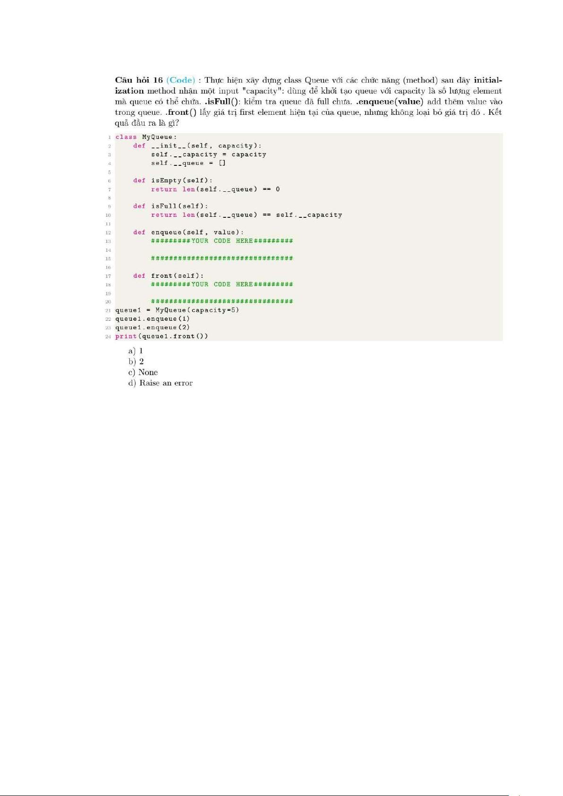Click the 'queue1.enqueue(2)' line
This screenshot has width=563, height=796.
tap(153, 327)
